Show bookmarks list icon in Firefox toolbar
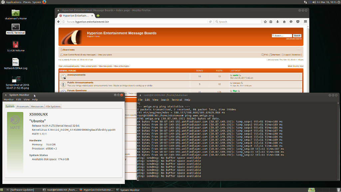This screenshot has width=341, height=192. (271, 22)
